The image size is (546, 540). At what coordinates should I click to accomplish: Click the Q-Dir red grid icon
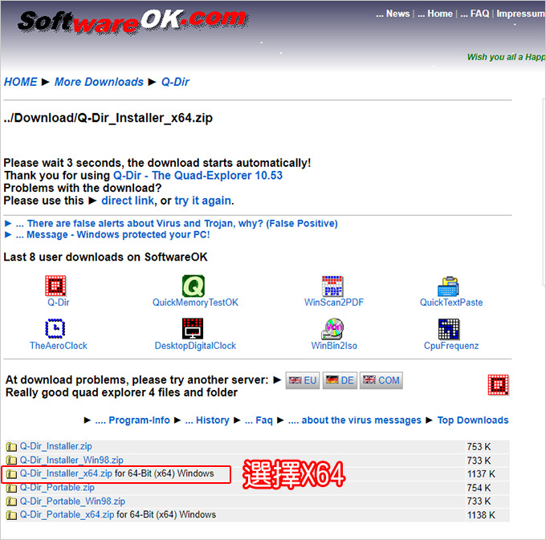coord(55,286)
